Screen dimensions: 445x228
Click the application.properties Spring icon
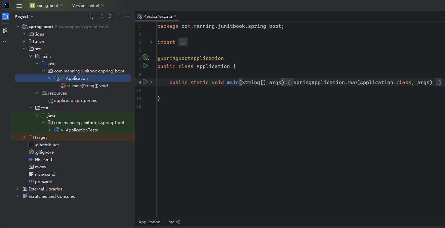tap(51, 100)
